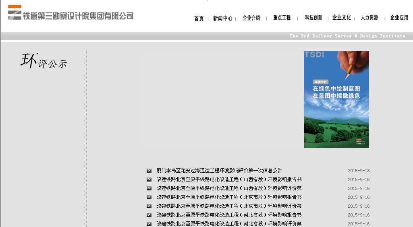Click arrow bullet next to 北京市段 环境影响评价
The image size is (413, 227).
click(149, 206)
